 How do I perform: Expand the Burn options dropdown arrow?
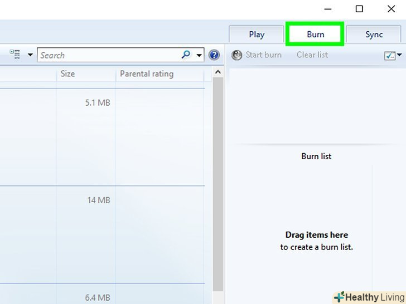[399, 55]
